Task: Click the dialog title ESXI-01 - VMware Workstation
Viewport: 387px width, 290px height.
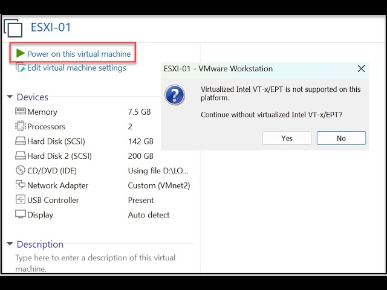Action: [218, 68]
